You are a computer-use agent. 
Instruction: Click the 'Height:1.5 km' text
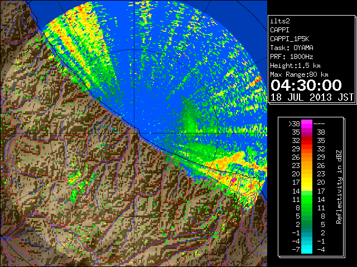[x=295, y=66]
